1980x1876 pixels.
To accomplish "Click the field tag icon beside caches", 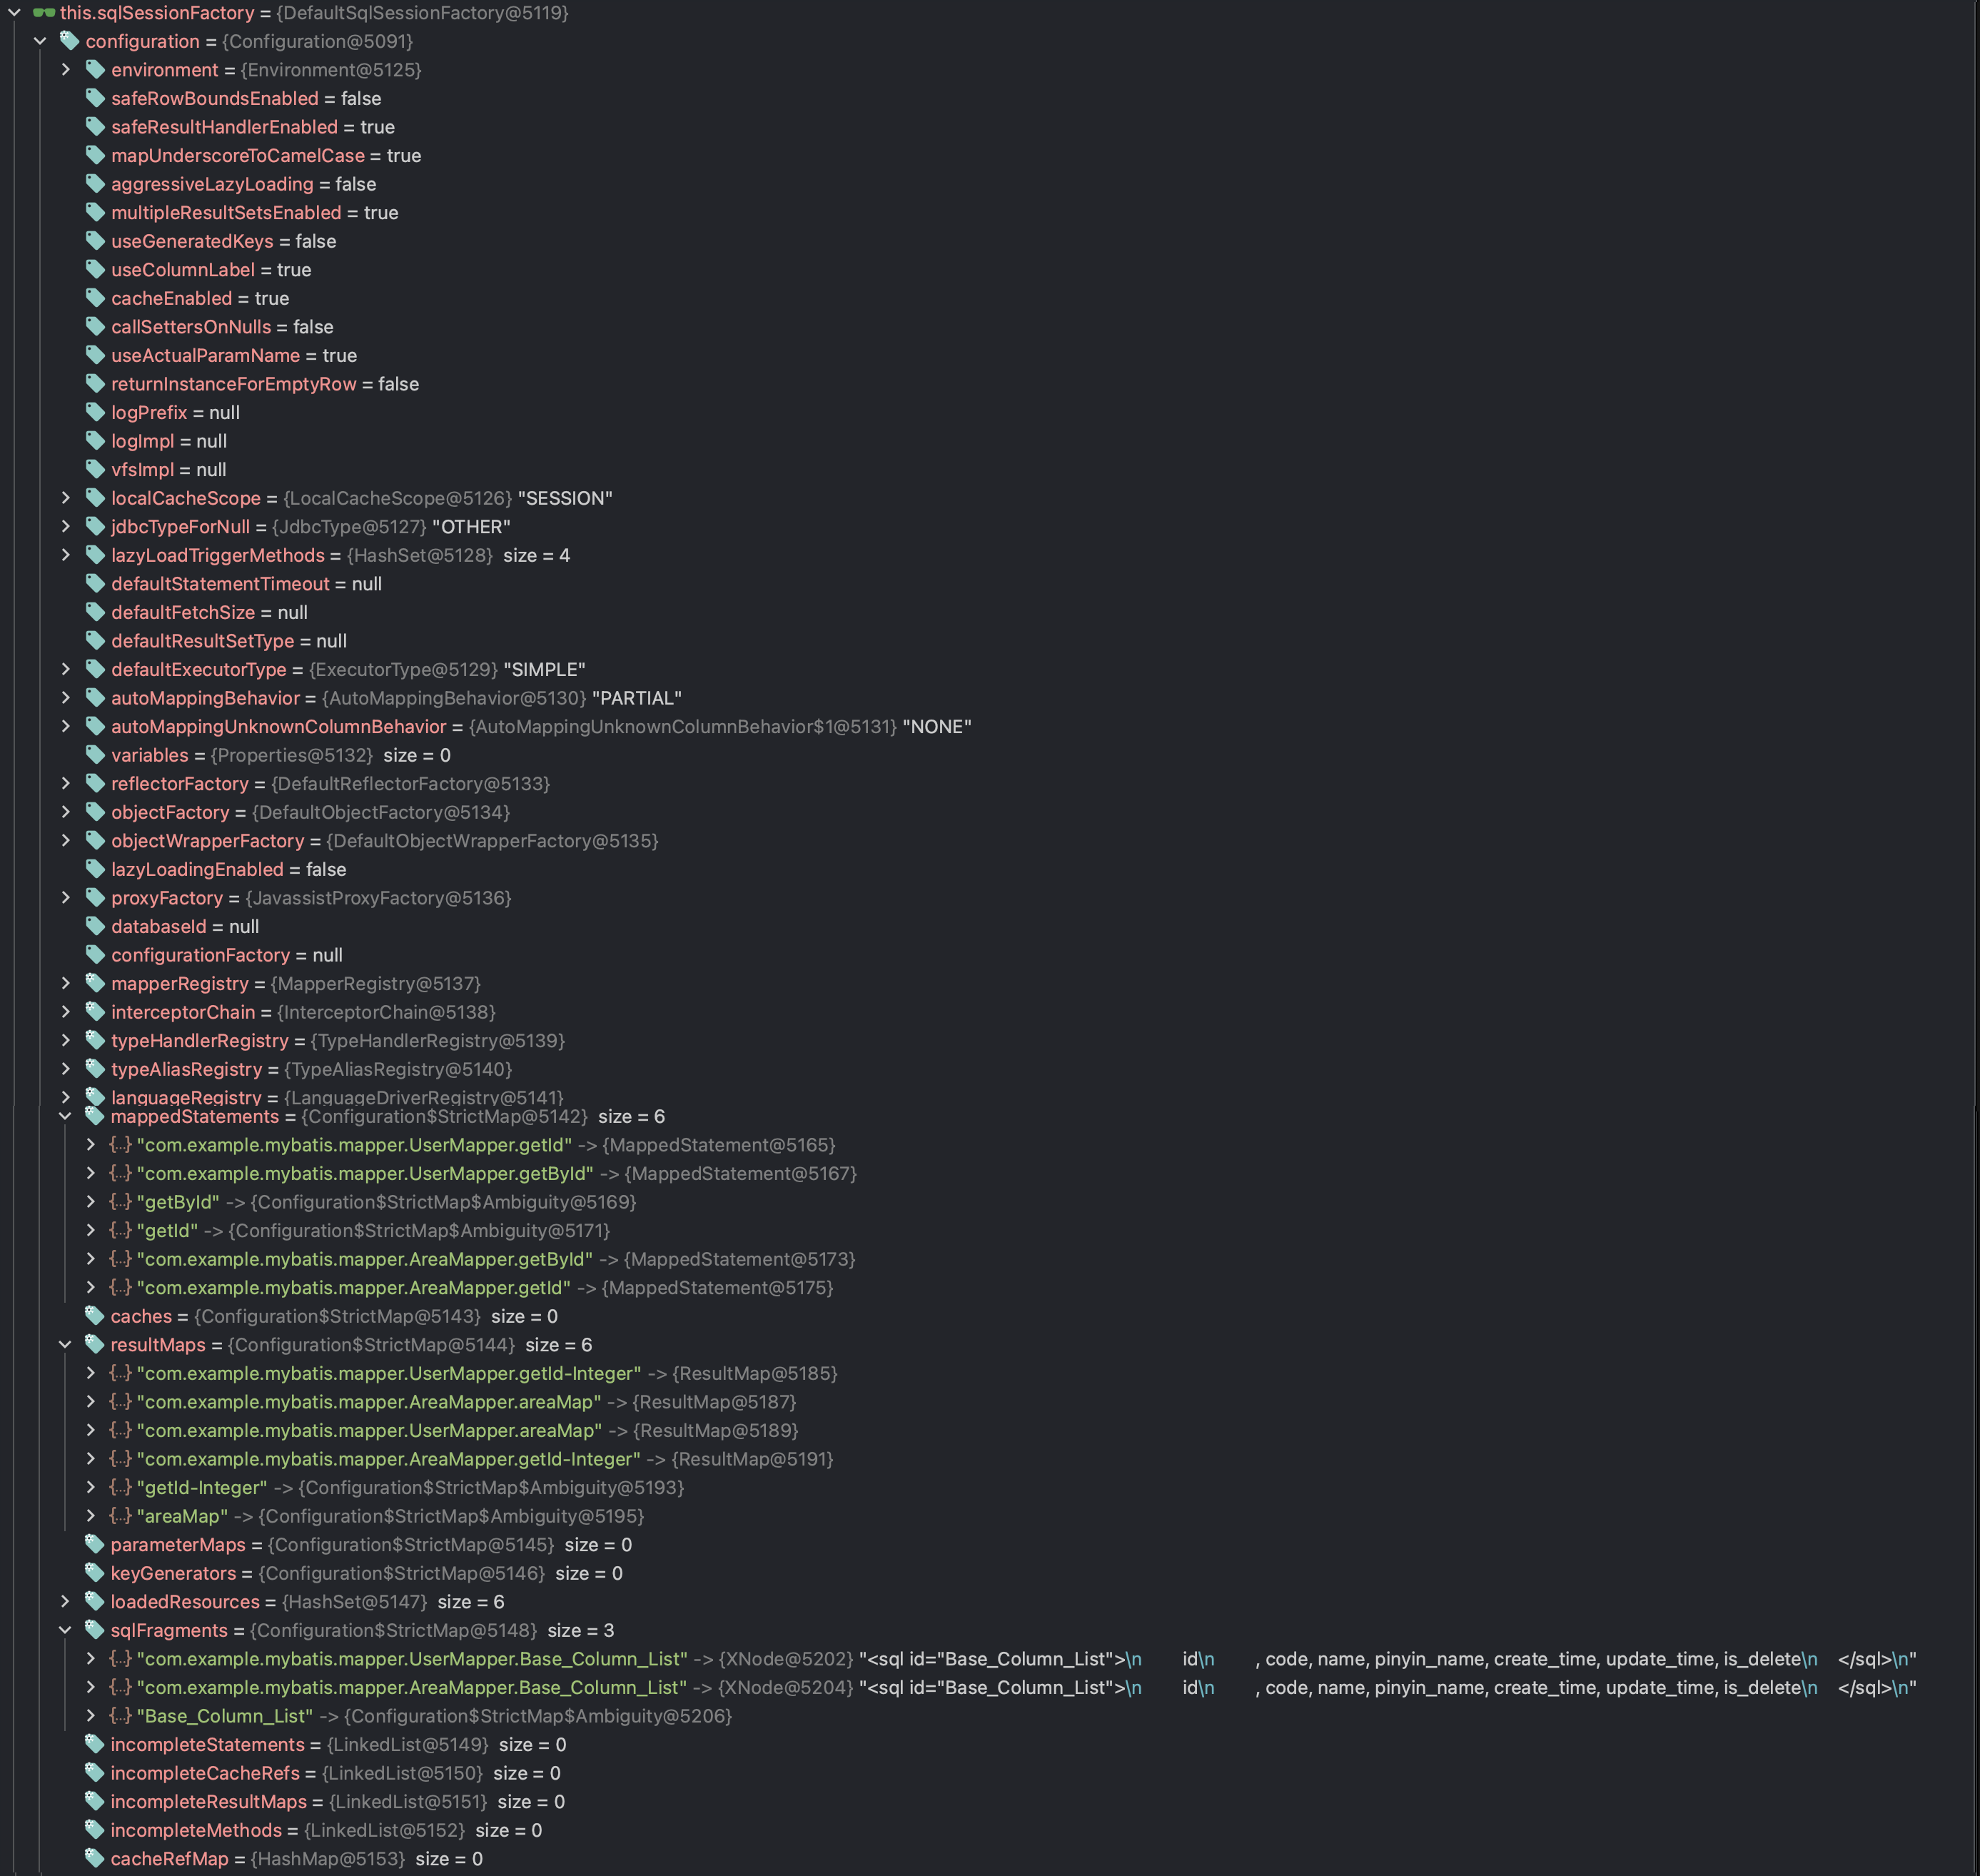I will [x=95, y=1316].
